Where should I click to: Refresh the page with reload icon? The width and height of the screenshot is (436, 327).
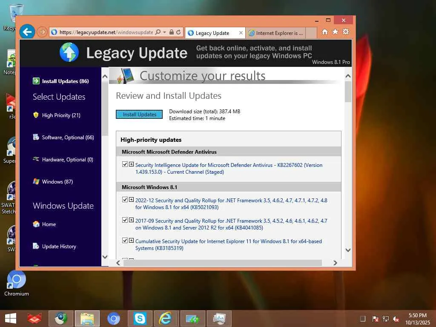[178, 32]
